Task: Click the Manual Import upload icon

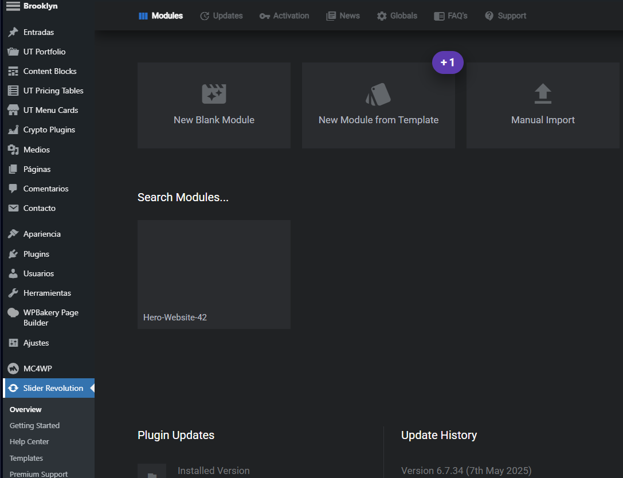Action: tap(542, 93)
